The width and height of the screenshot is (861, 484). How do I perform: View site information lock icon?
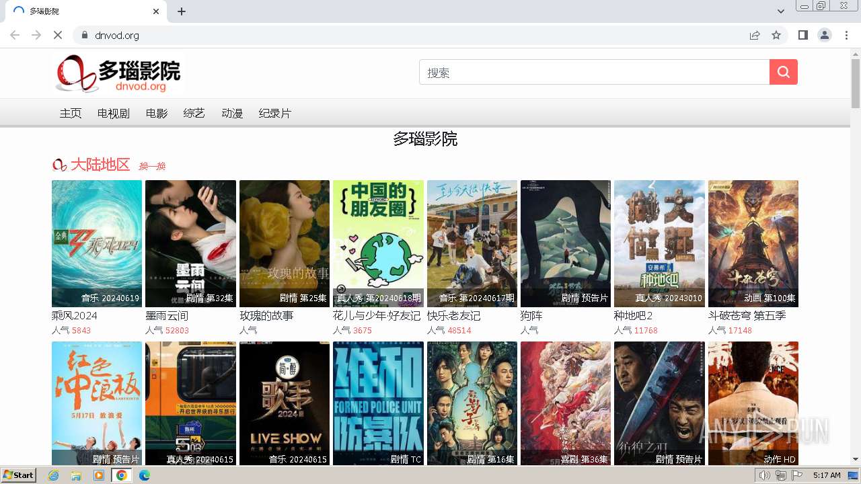pos(84,35)
